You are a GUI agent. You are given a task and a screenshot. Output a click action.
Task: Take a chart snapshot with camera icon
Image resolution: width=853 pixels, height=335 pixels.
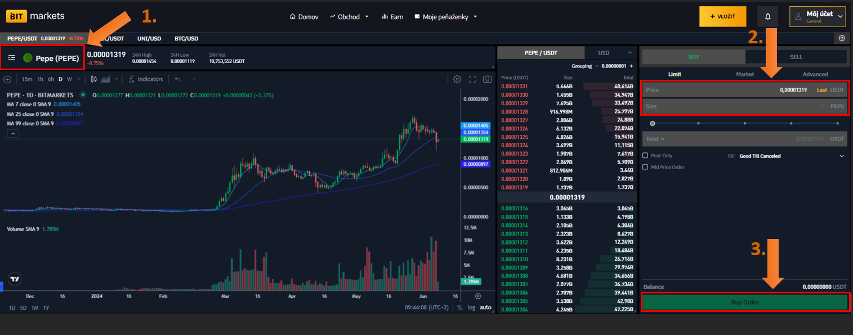(487, 79)
